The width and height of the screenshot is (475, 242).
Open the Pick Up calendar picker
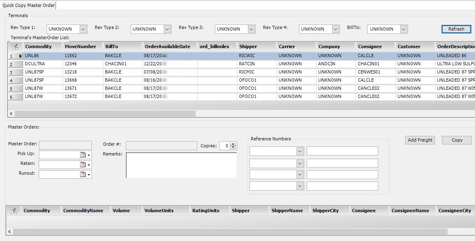coord(83,155)
